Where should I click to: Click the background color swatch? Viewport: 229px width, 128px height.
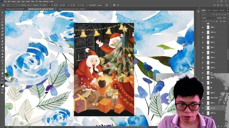[x=3, y=86]
